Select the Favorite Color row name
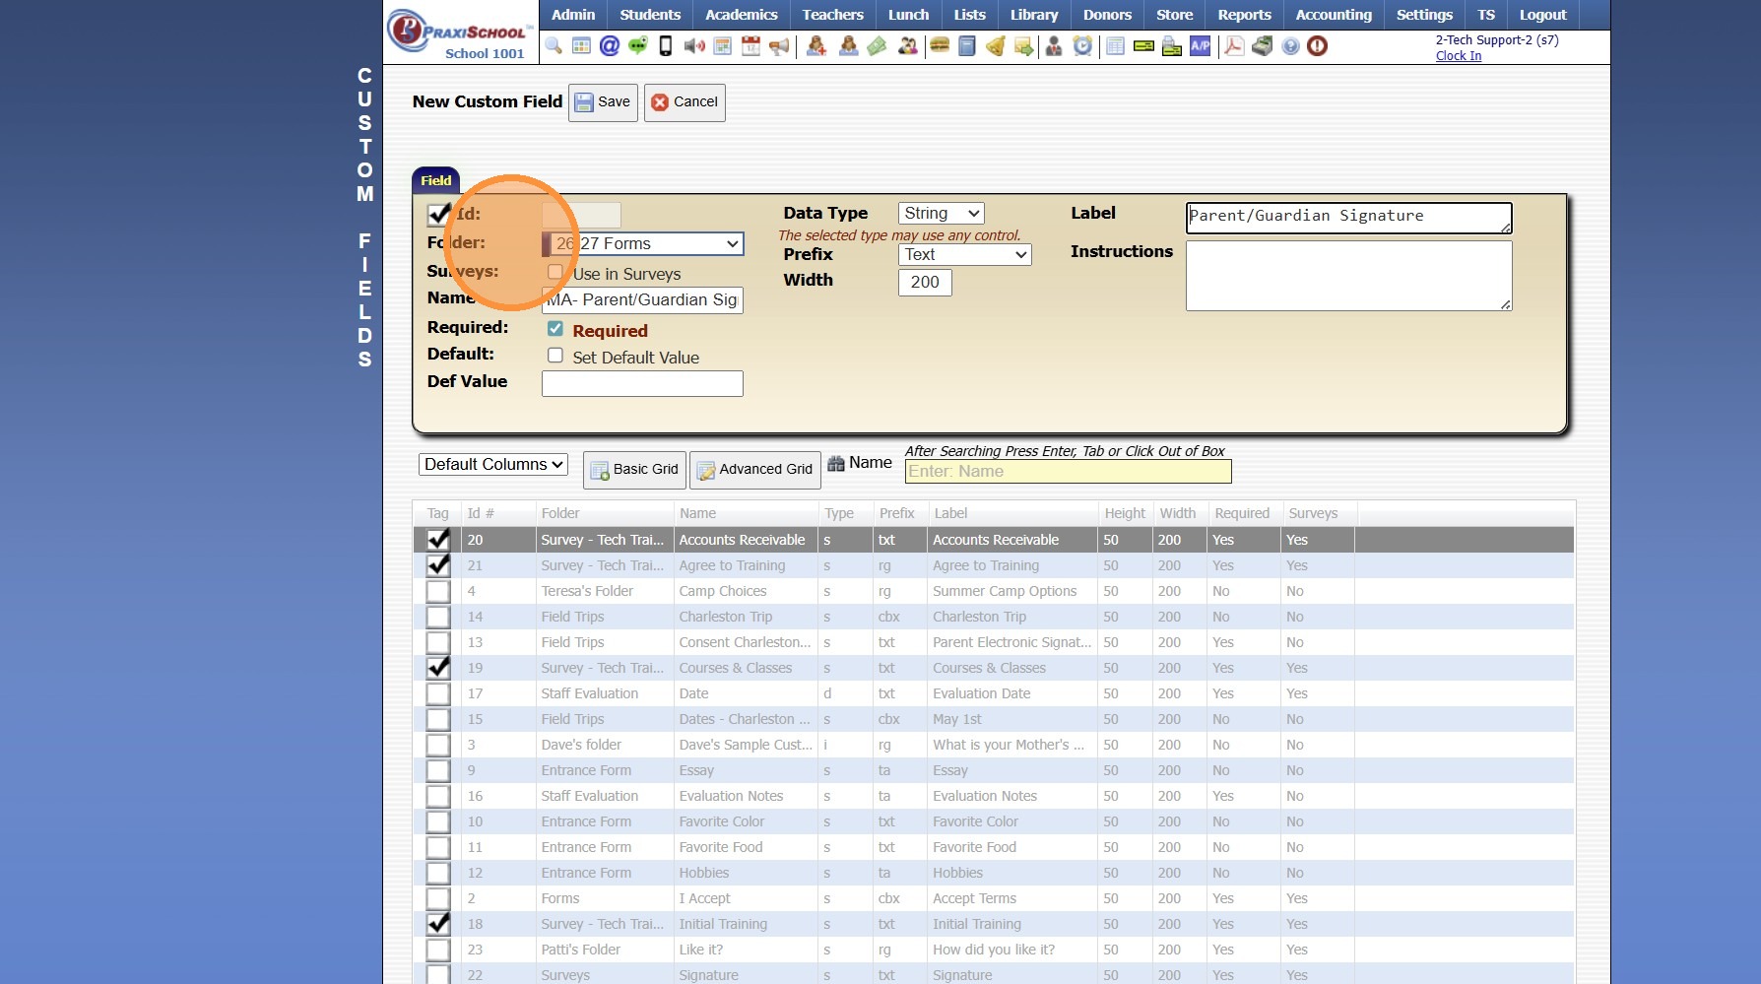Image resolution: width=1761 pixels, height=984 pixels. pos(722,821)
